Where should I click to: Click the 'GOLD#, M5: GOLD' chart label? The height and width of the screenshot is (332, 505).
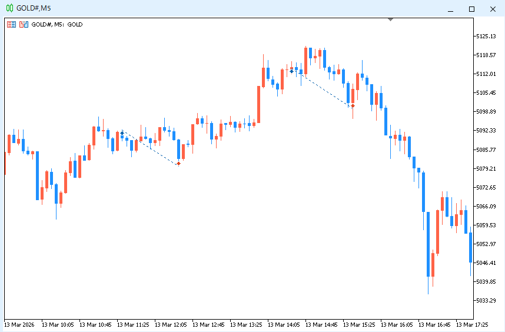click(57, 25)
